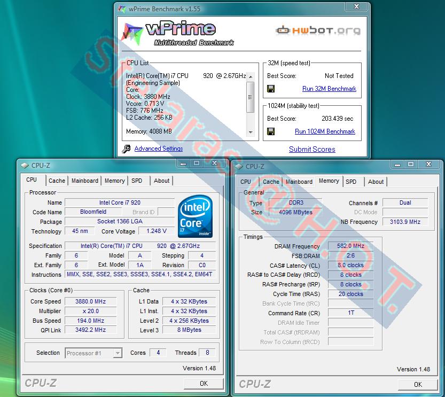Click the hwbot.org logo in wPrime
The height and width of the screenshot is (397, 445).
pos(318,30)
